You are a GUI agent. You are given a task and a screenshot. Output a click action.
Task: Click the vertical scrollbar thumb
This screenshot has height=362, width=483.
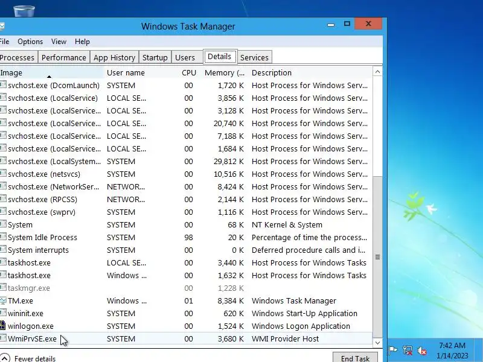(x=378, y=257)
